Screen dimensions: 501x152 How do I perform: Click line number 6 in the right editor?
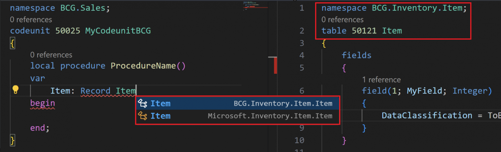(x=301, y=91)
